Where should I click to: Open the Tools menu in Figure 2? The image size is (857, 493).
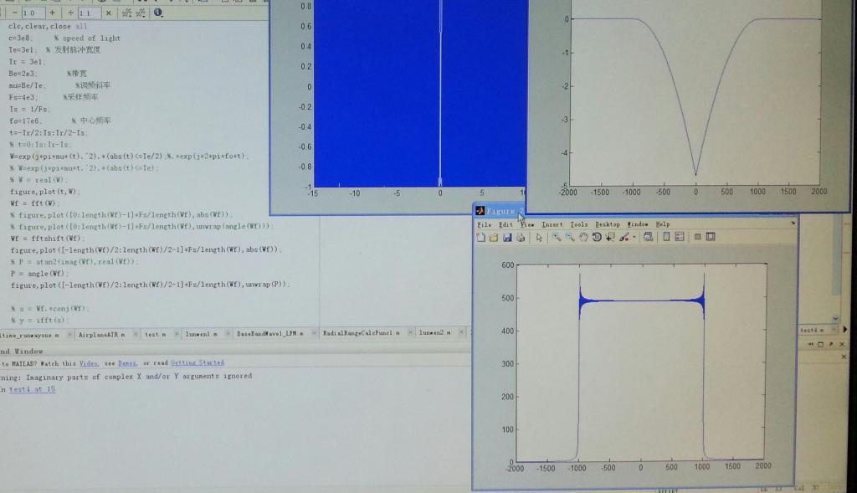pos(579,224)
